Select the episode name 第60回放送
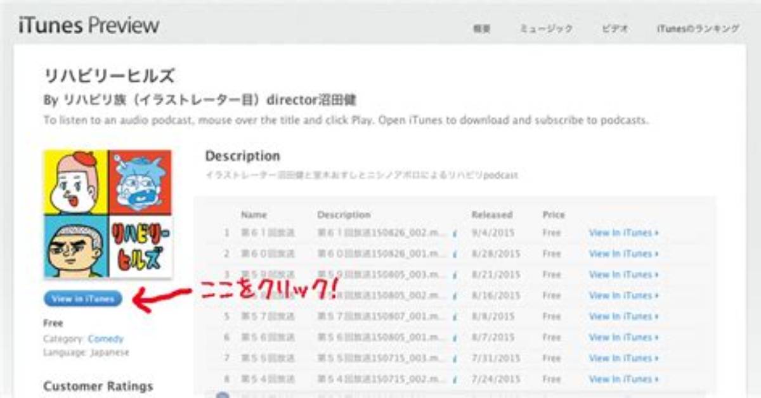This screenshot has height=398, width=761. (268, 254)
